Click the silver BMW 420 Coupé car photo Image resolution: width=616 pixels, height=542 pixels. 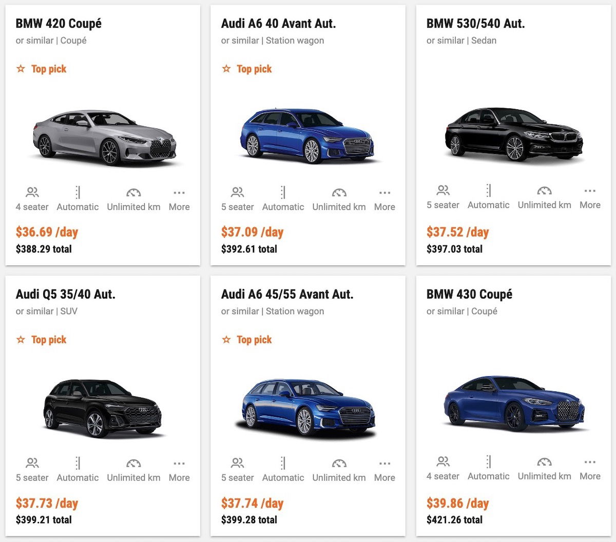pyautogui.click(x=103, y=136)
